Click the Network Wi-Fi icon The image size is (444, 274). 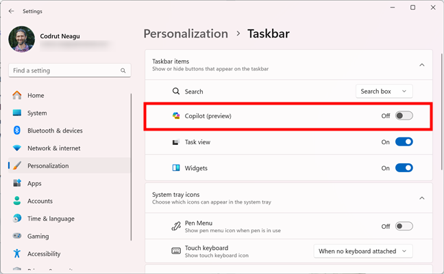tap(17, 148)
